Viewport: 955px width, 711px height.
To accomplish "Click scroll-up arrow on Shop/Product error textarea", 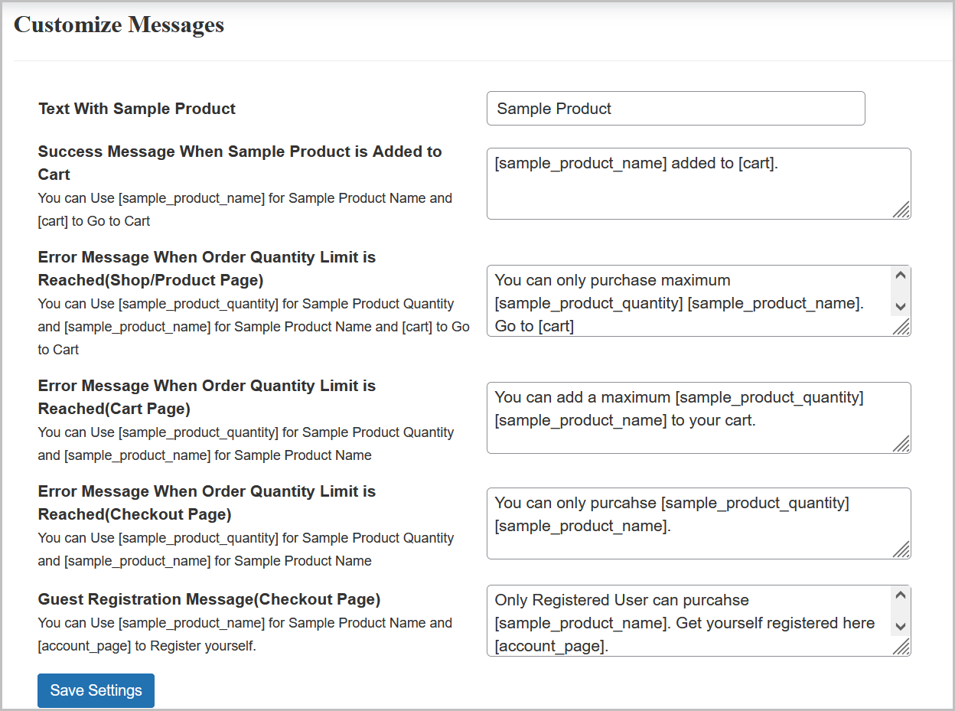I will point(901,274).
